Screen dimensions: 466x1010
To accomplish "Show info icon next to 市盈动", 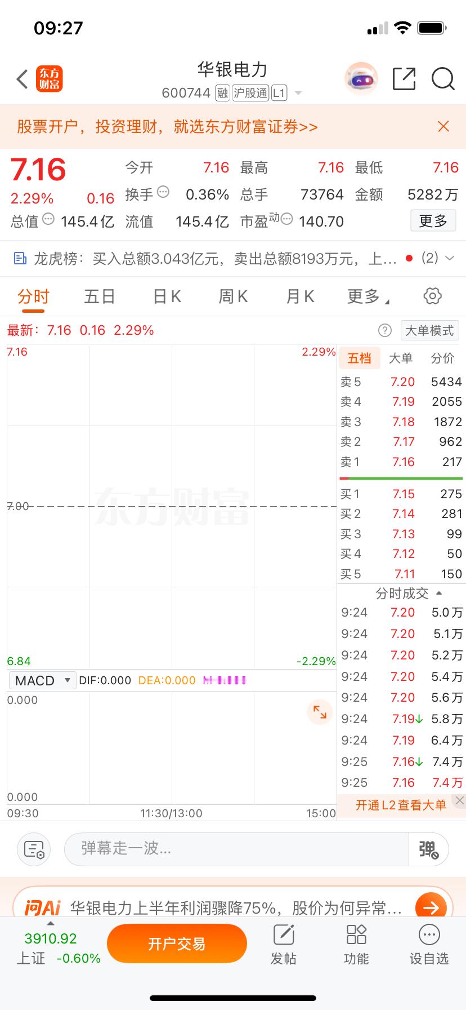I will click(x=287, y=219).
